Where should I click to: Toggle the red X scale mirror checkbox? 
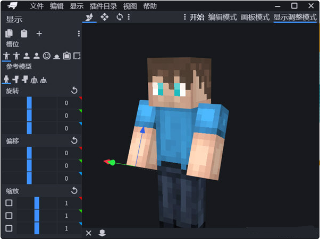(x=9, y=203)
